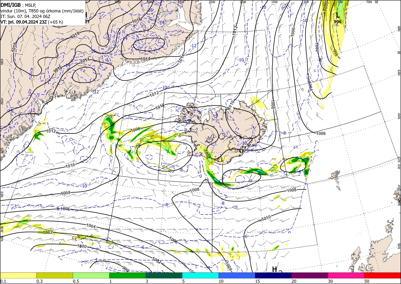The height and width of the screenshot is (284, 401).
Task: Click the '15' legend scale value
Action: tap(257, 281)
